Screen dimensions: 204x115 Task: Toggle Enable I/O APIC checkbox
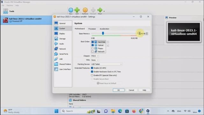(92, 68)
